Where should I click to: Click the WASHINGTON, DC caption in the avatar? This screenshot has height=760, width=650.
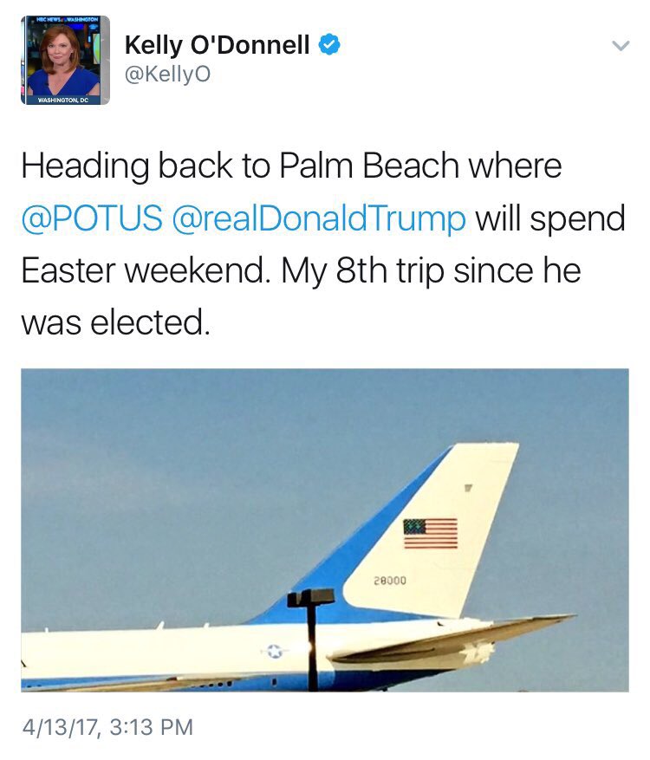coord(63,100)
